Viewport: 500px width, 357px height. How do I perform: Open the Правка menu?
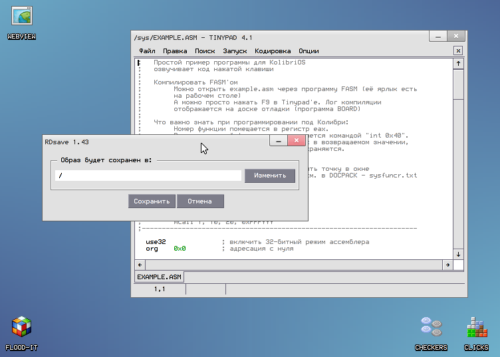[x=175, y=51]
